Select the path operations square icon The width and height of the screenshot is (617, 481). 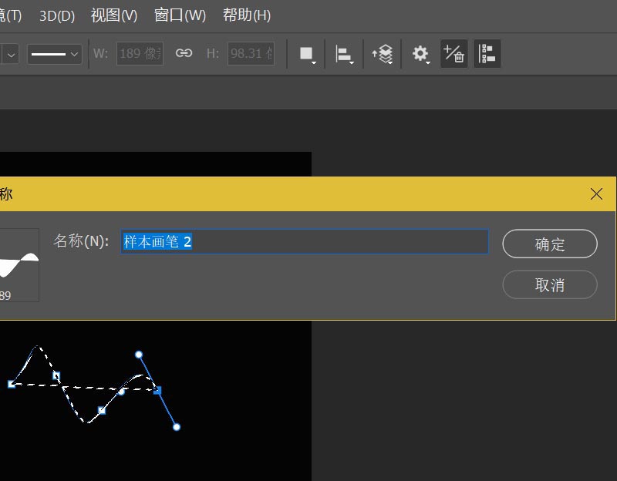[x=306, y=53]
